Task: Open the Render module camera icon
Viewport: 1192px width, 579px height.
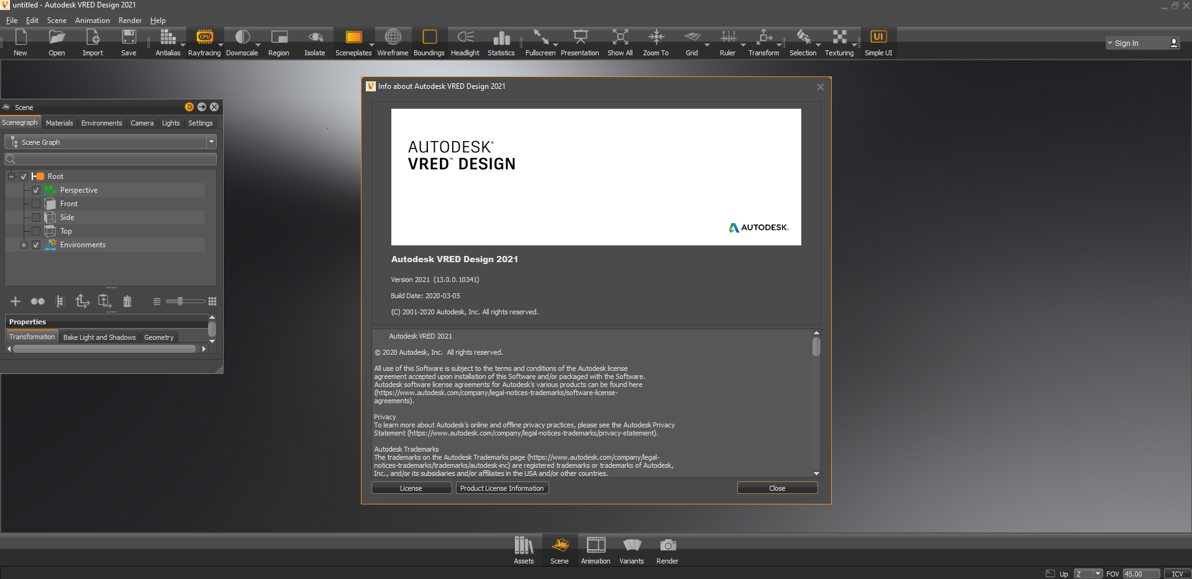Action: coord(668,550)
